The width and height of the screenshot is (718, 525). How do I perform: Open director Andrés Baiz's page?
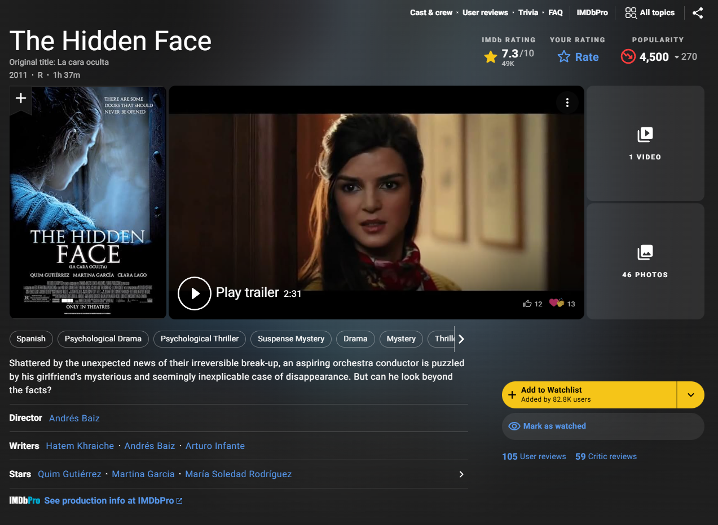pos(74,418)
